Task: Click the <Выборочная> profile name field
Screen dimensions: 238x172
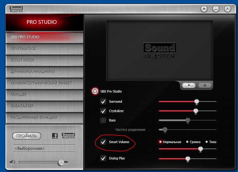Action: pyautogui.click(x=44, y=148)
